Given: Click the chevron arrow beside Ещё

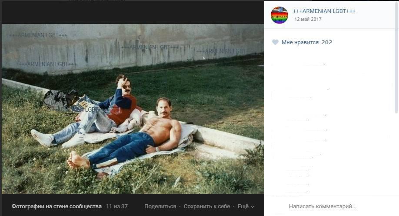Looking at the screenshot, I should (x=253, y=206).
